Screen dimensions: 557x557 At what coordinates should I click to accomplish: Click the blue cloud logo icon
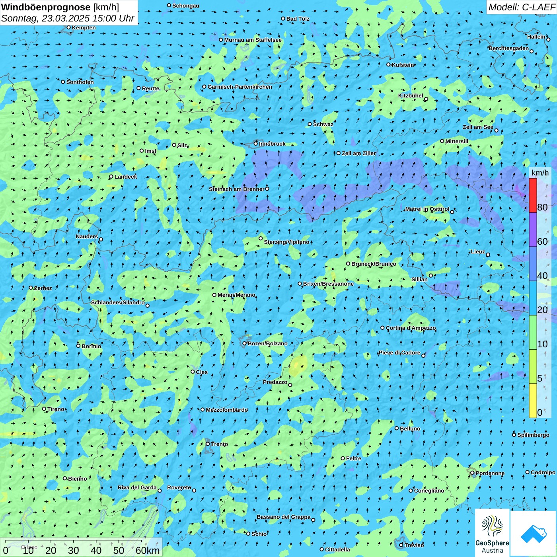[534, 534]
